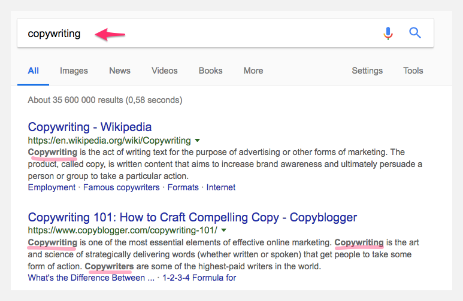Select the All results tab
Viewport: 463px width, 301px height.
pos(34,71)
